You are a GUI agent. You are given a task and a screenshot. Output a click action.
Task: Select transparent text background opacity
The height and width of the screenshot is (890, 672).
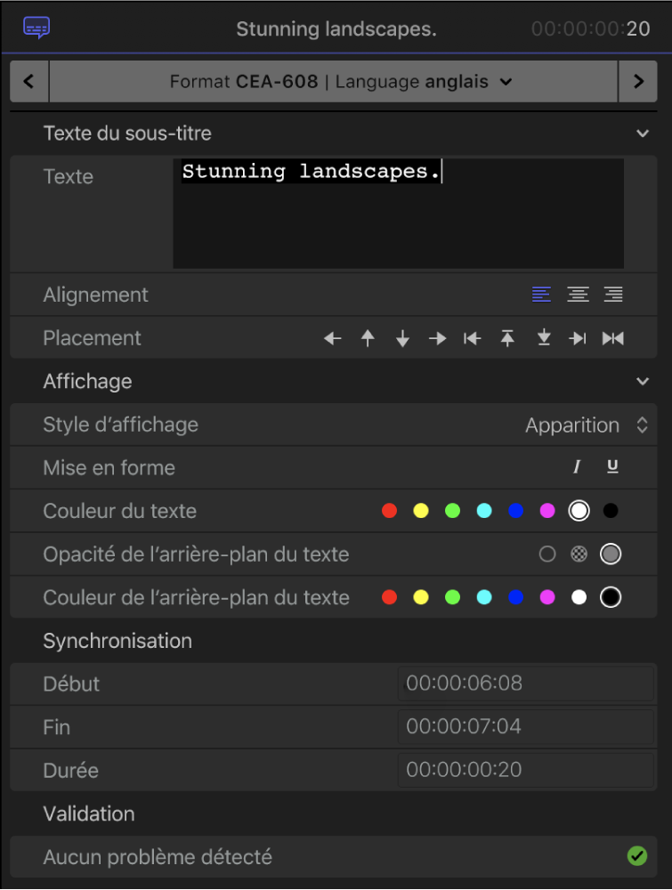(547, 554)
